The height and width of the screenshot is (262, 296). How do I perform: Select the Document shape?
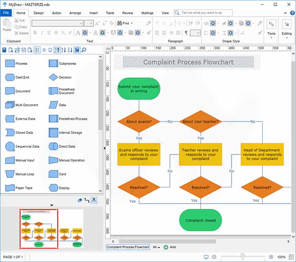[x=18, y=91]
